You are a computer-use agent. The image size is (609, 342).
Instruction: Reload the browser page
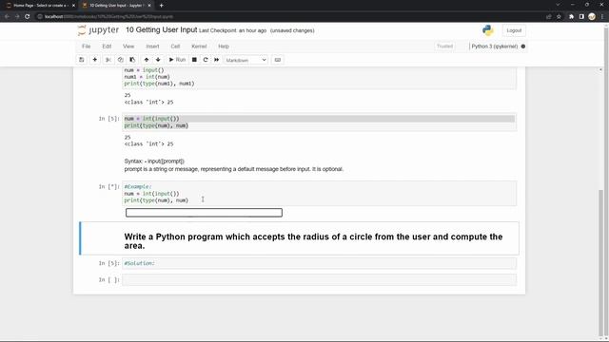click(x=28, y=17)
